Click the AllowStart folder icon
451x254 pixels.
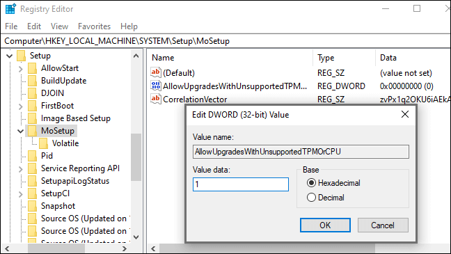click(x=32, y=68)
